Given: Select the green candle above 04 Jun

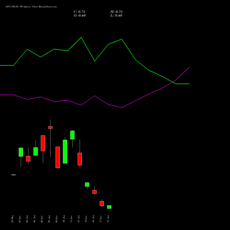Looking at the screenshot, I should point(35,151).
